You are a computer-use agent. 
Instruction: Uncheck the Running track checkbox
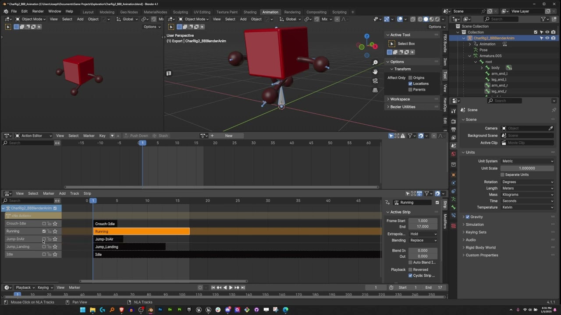(44, 231)
